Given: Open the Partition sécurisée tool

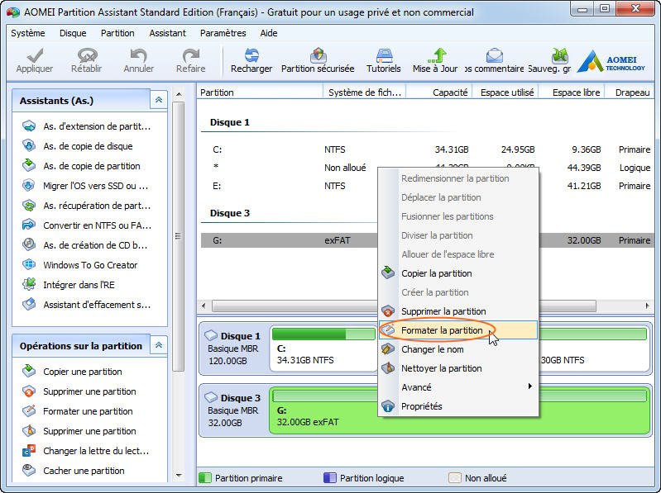Looking at the screenshot, I should pyautogui.click(x=318, y=60).
